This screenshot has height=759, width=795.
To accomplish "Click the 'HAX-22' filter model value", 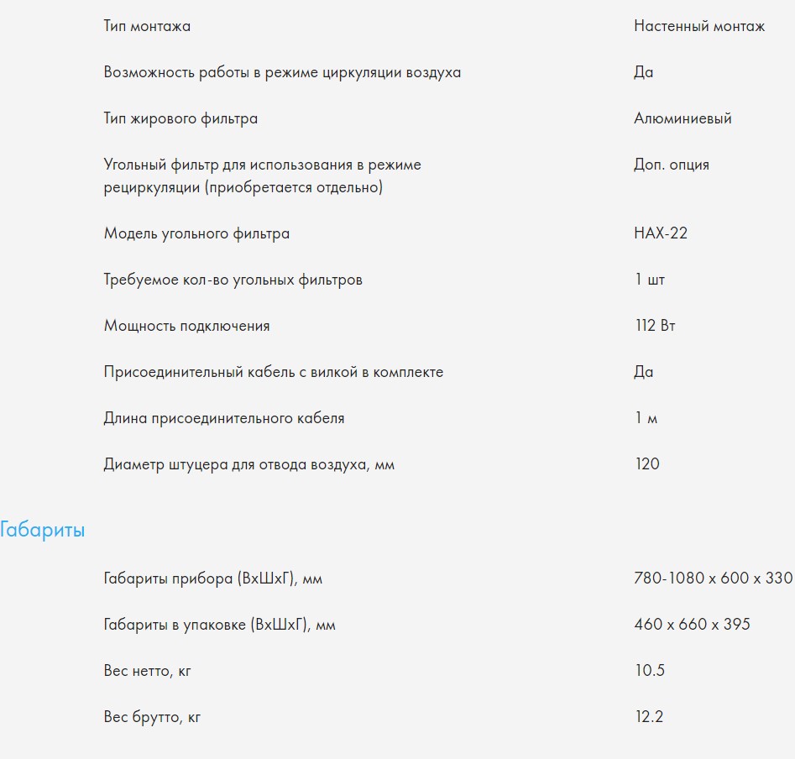I will click(661, 233).
